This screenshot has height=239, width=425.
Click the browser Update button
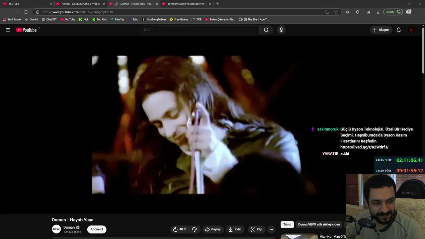[393, 12]
